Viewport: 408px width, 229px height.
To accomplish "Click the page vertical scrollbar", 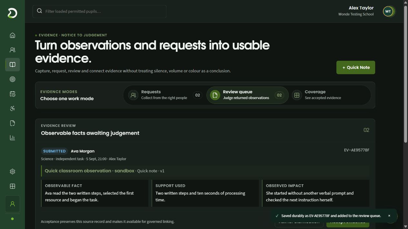I will 406,74.
